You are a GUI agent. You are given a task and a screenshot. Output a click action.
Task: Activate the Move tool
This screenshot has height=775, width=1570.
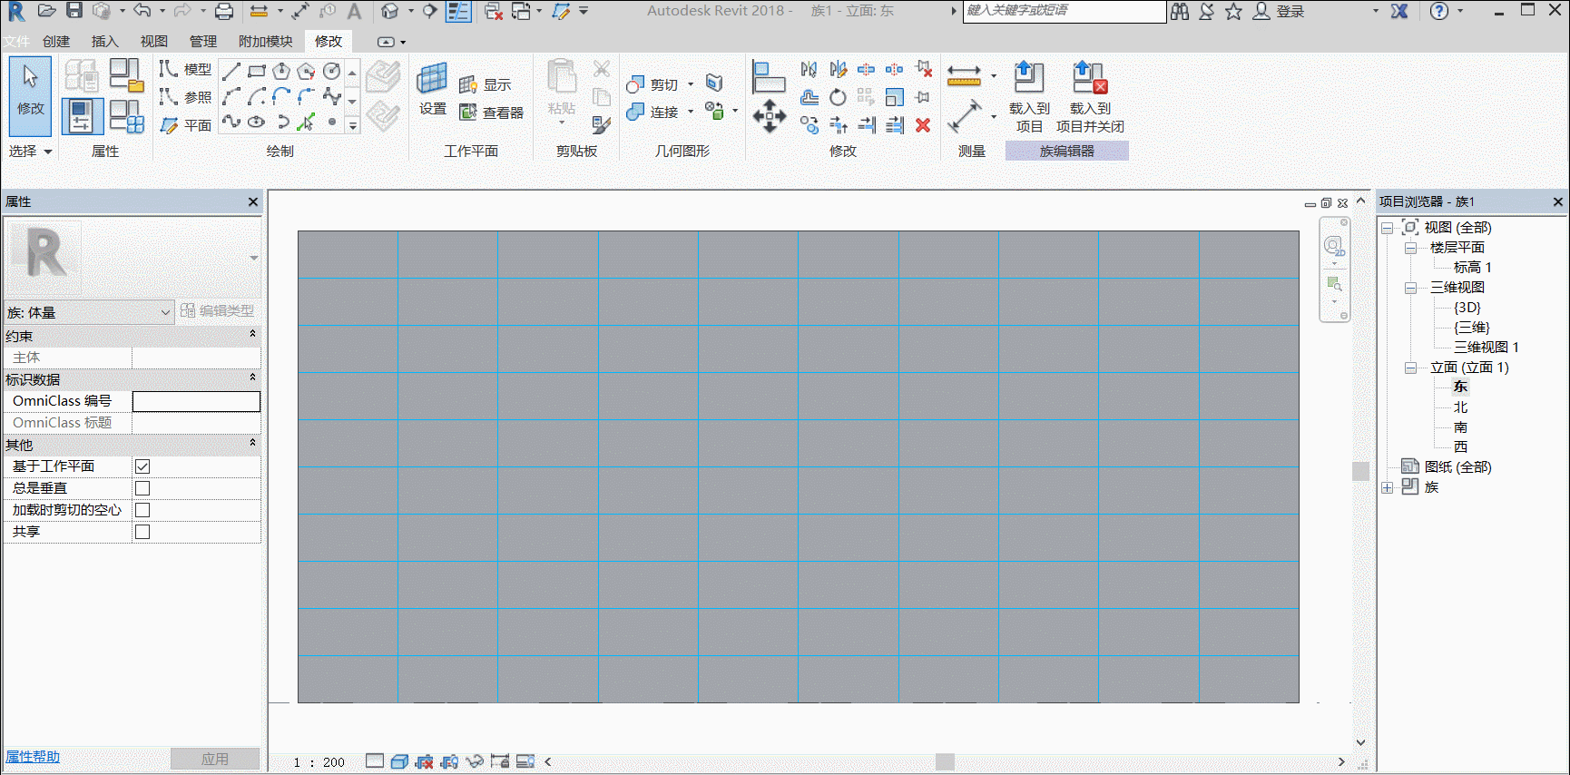[x=770, y=116]
